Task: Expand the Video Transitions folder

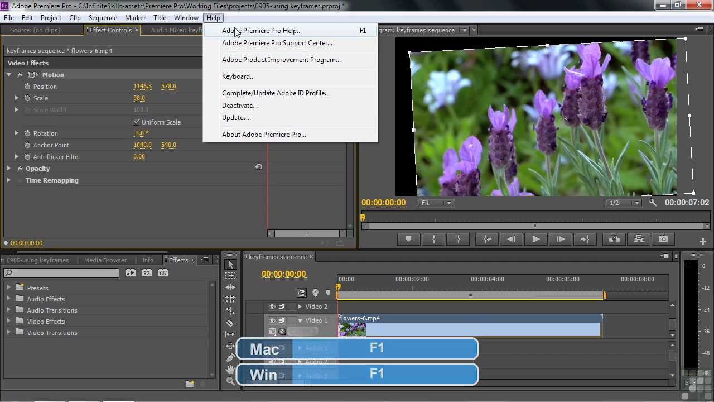Action: [8, 332]
